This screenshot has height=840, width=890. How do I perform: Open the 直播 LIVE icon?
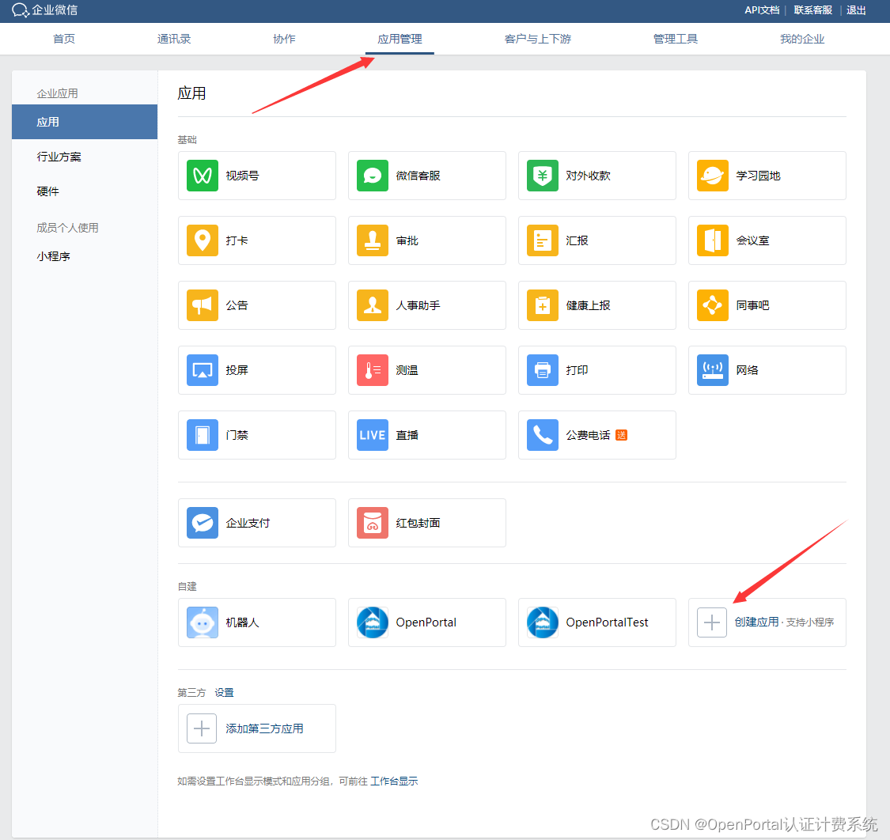point(373,435)
